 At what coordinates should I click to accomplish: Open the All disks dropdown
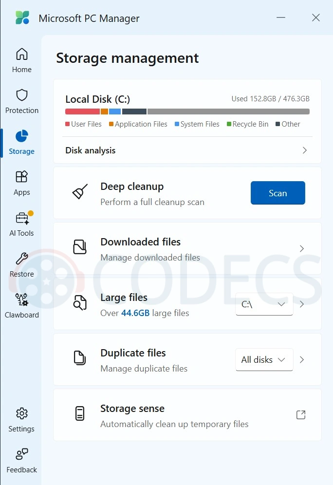tap(264, 360)
